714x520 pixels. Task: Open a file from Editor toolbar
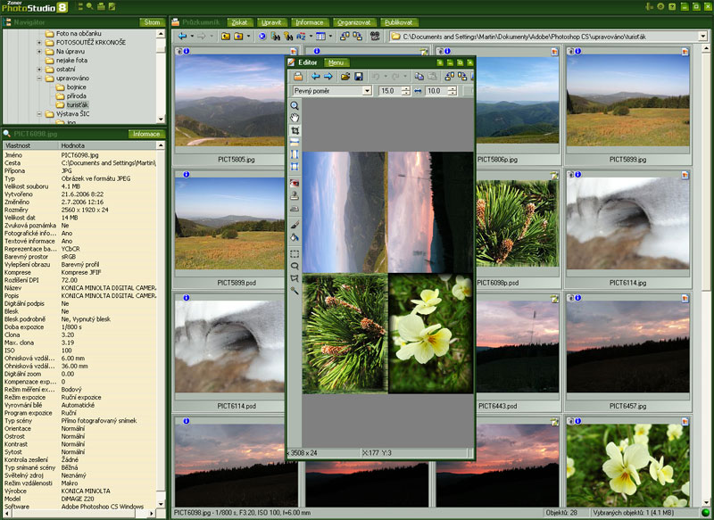pyautogui.click(x=345, y=77)
